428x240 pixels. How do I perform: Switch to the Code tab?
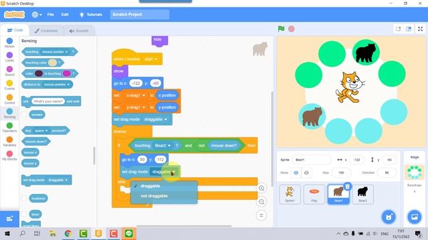pos(15,30)
